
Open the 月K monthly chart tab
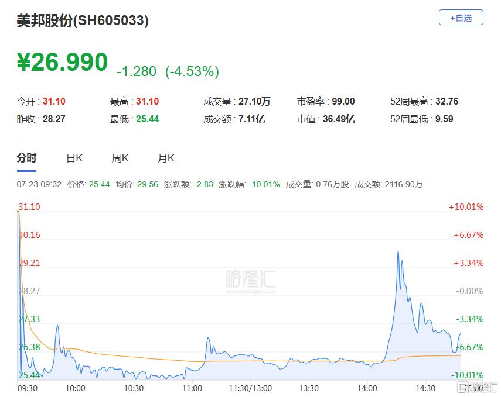click(x=166, y=158)
